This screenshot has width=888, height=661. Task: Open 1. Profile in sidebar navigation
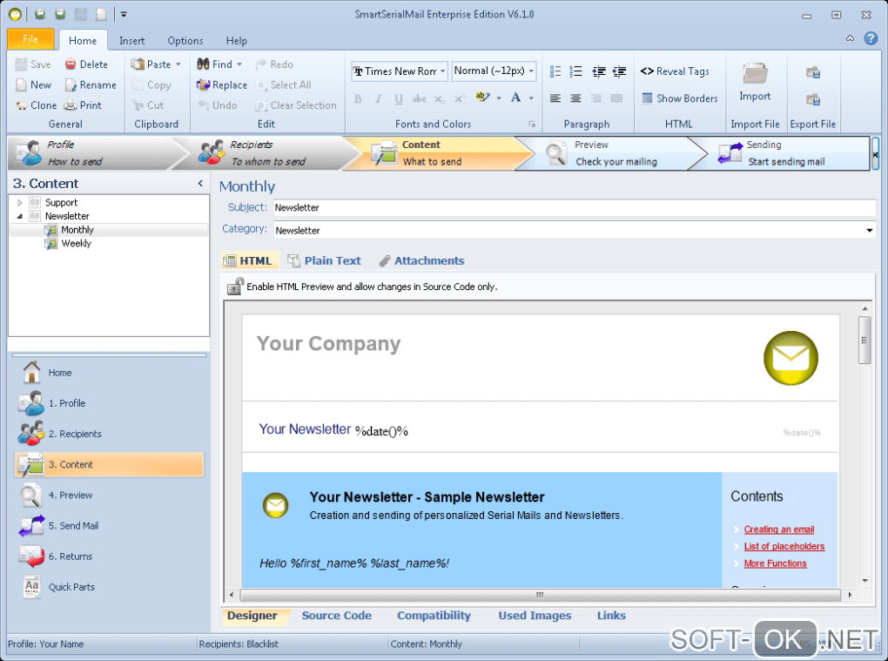[67, 403]
